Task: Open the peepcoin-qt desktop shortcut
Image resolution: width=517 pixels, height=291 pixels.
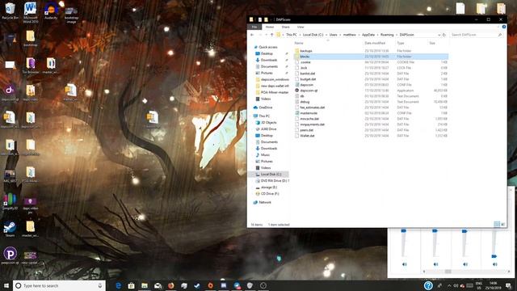Action: click(11, 255)
